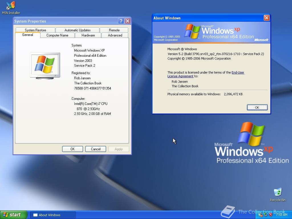Click OK in the About Windows dialog
This screenshot has width=292, height=219.
(257, 108)
